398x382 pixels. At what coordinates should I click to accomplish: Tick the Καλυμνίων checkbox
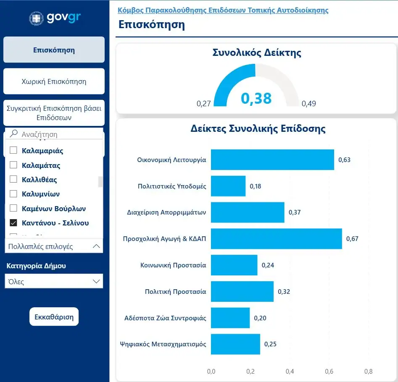[13, 194]
